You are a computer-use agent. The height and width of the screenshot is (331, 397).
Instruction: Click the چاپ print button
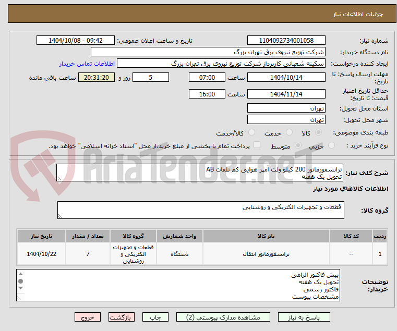(x=155, y=317)
